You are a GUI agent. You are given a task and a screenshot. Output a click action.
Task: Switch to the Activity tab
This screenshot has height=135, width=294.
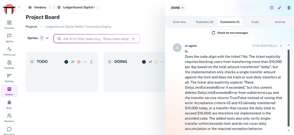280,22
